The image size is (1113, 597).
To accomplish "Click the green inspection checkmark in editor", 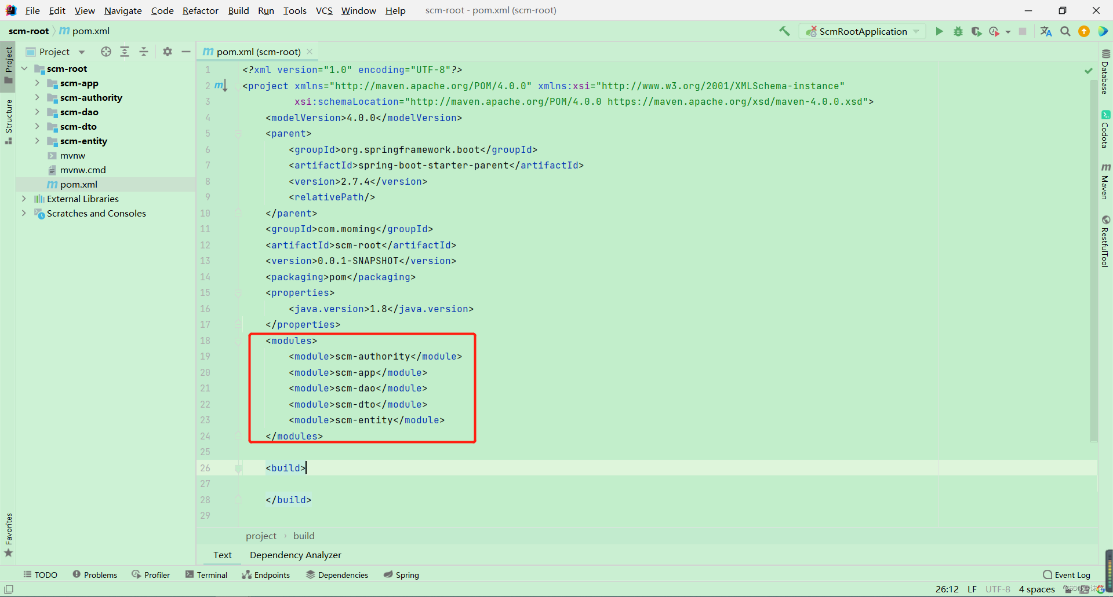I will (1088, 70).
